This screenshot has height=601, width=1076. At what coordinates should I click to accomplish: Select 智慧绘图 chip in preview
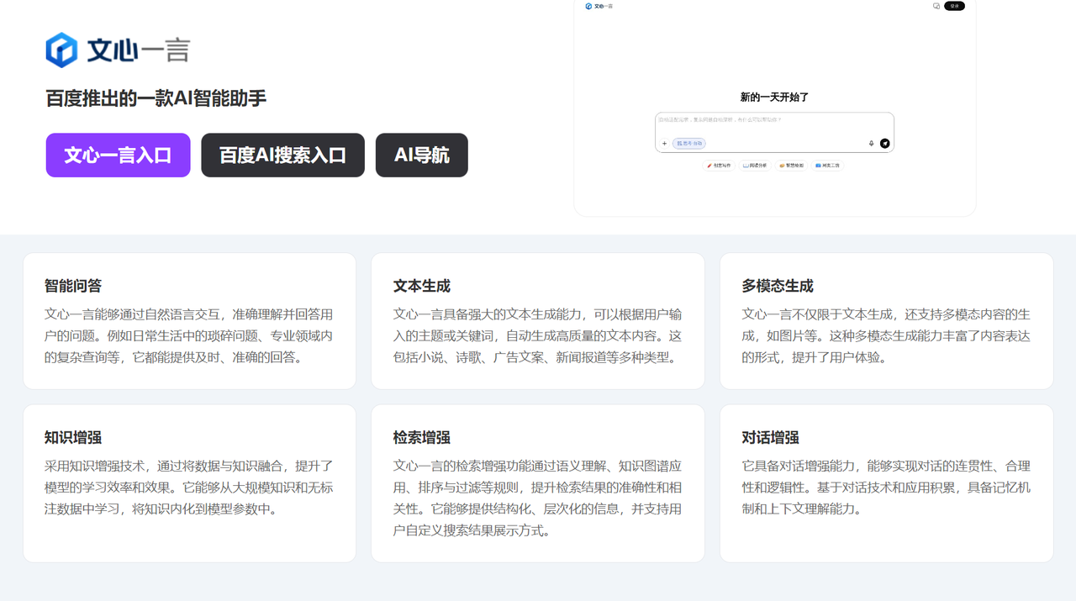(x=791, y=166)
